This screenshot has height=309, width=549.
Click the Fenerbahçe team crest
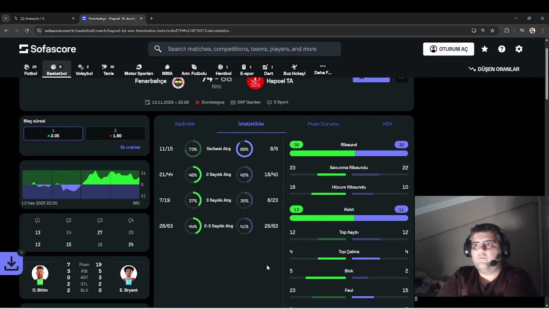pos(178,82)
